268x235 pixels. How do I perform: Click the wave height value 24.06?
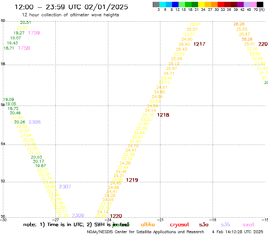[108, 200]
